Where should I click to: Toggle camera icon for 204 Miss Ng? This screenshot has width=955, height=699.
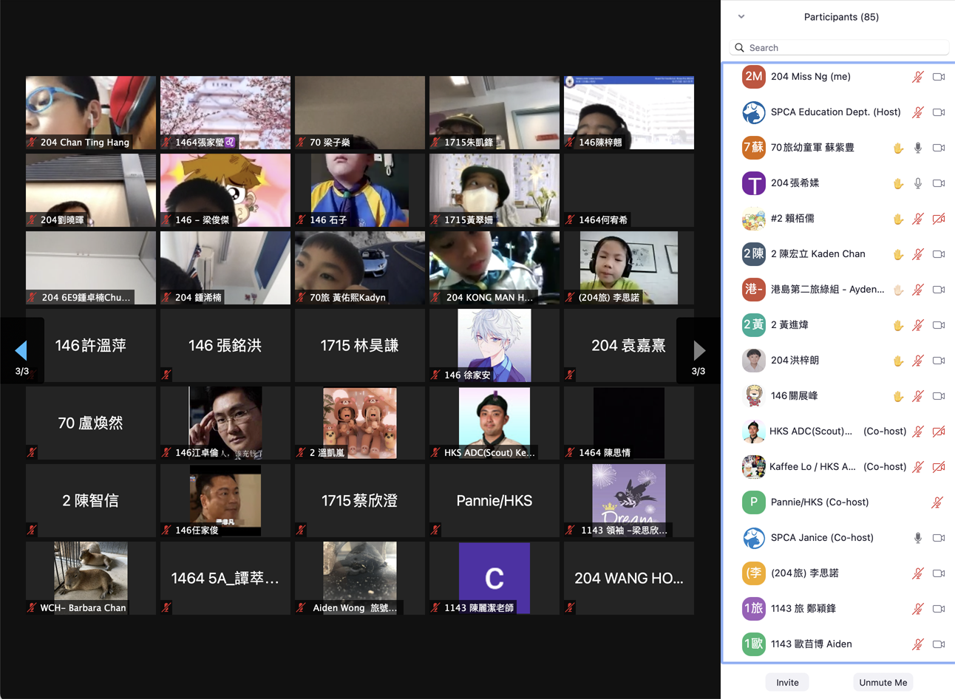(x=939, y=77)
